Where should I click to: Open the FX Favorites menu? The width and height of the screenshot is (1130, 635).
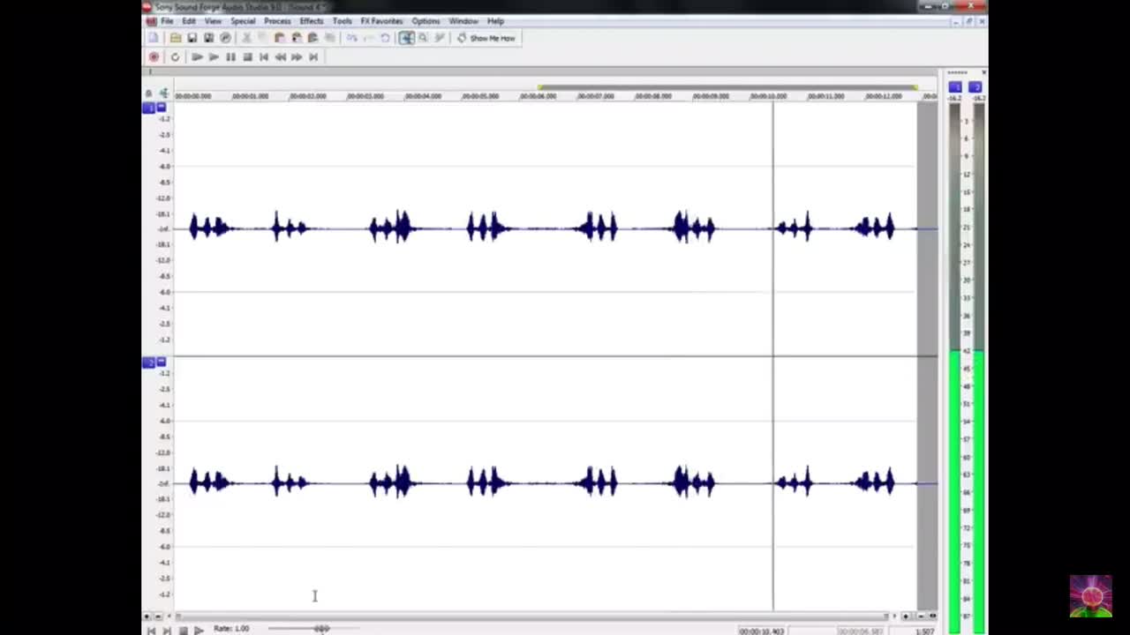coord(381,21)
